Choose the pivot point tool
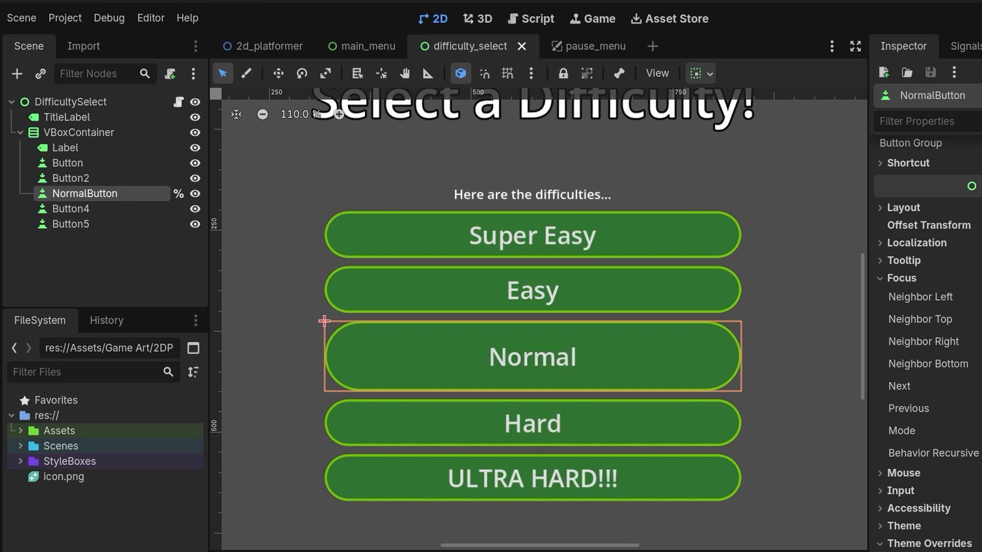The width and height of the screenshot is (982, 552). point(382,73)
